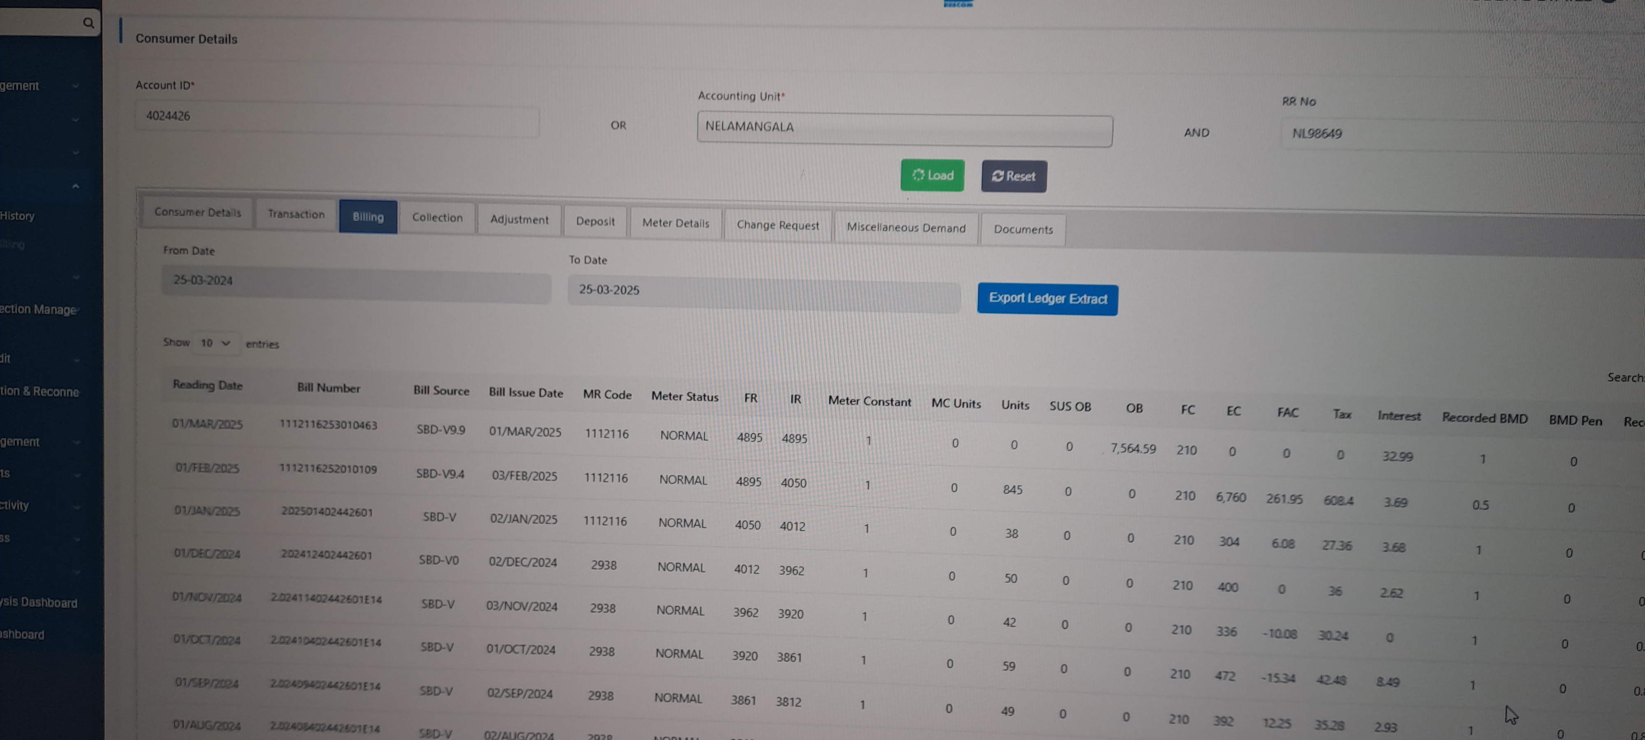The height and width of the screenshot is (740, 1645).
Task: Click the RR No input field
Action: pos(1462,135)
